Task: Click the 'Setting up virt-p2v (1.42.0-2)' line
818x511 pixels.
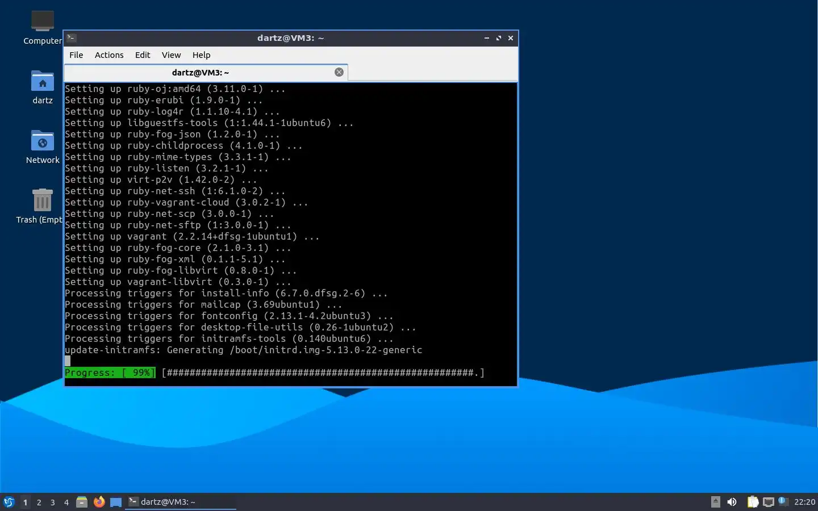Action: click(161, 180)
